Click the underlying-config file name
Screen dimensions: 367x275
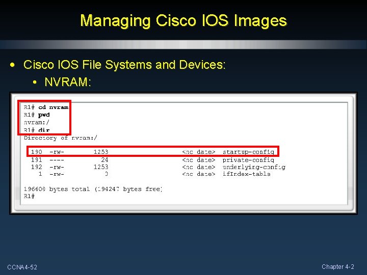click(x=254, y=167)
